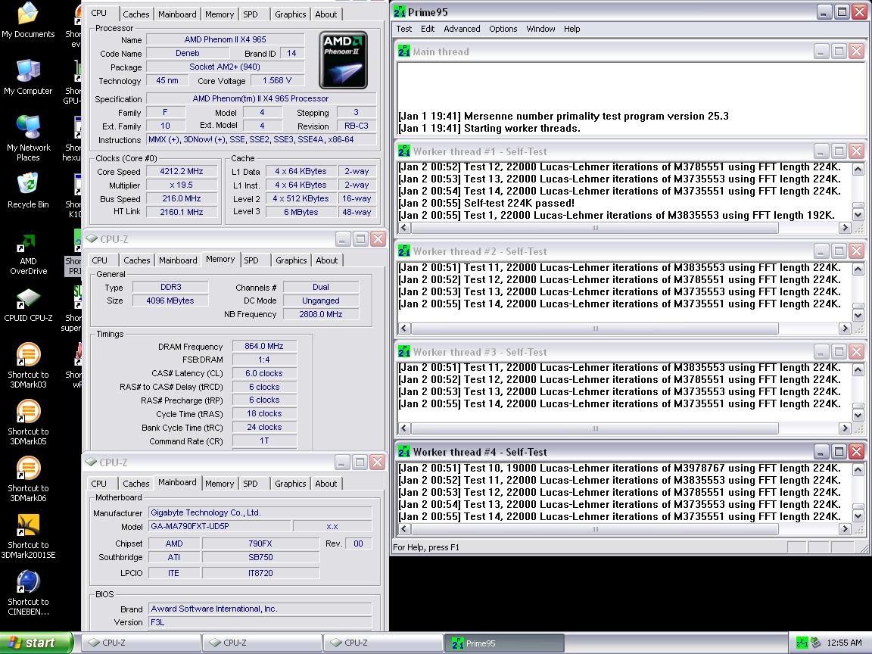The height and width of the screenshot is (654, 872).
Task: Switch to third CPU-Z taskbar button
Action: click(383, 643)
